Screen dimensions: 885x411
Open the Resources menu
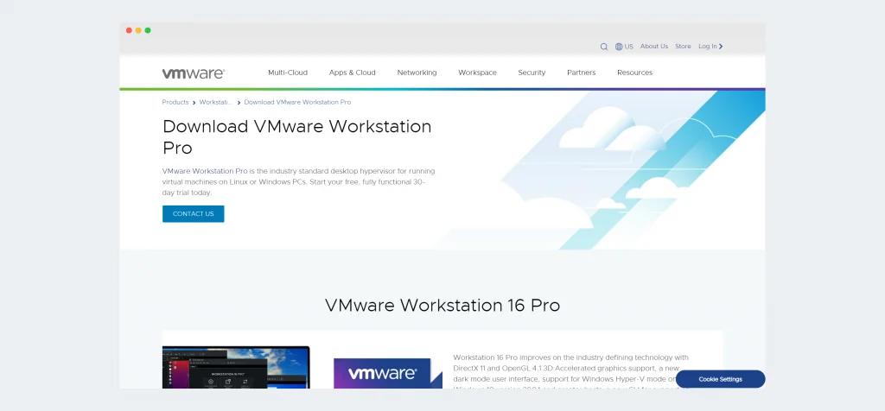click(634, 73)
